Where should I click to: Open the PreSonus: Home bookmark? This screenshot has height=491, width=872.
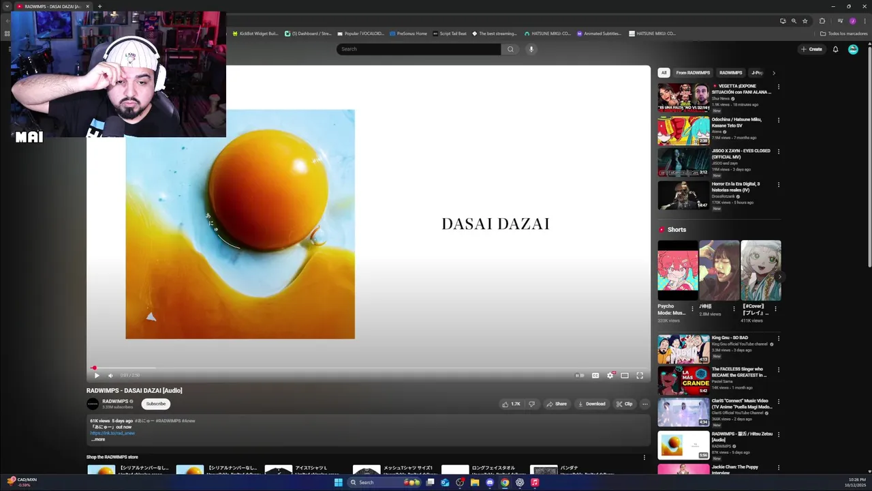coord(408,33)
